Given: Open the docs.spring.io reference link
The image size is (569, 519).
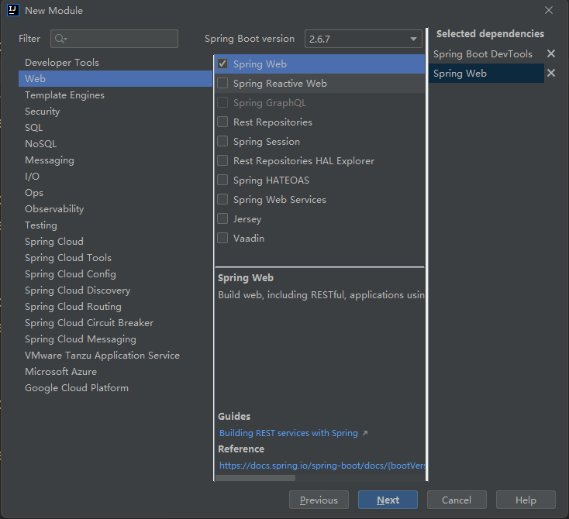Looking at the screenshot, I should click(322, 466).
